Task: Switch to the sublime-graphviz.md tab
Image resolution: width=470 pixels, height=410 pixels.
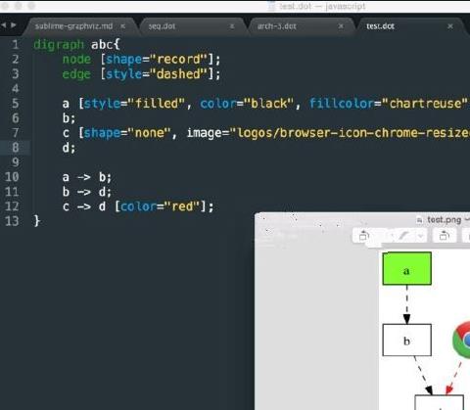Action: [x=73, y=26]
